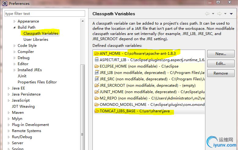Expand the Server node
Screen dimensions: 238x150
tap(9, 143)
